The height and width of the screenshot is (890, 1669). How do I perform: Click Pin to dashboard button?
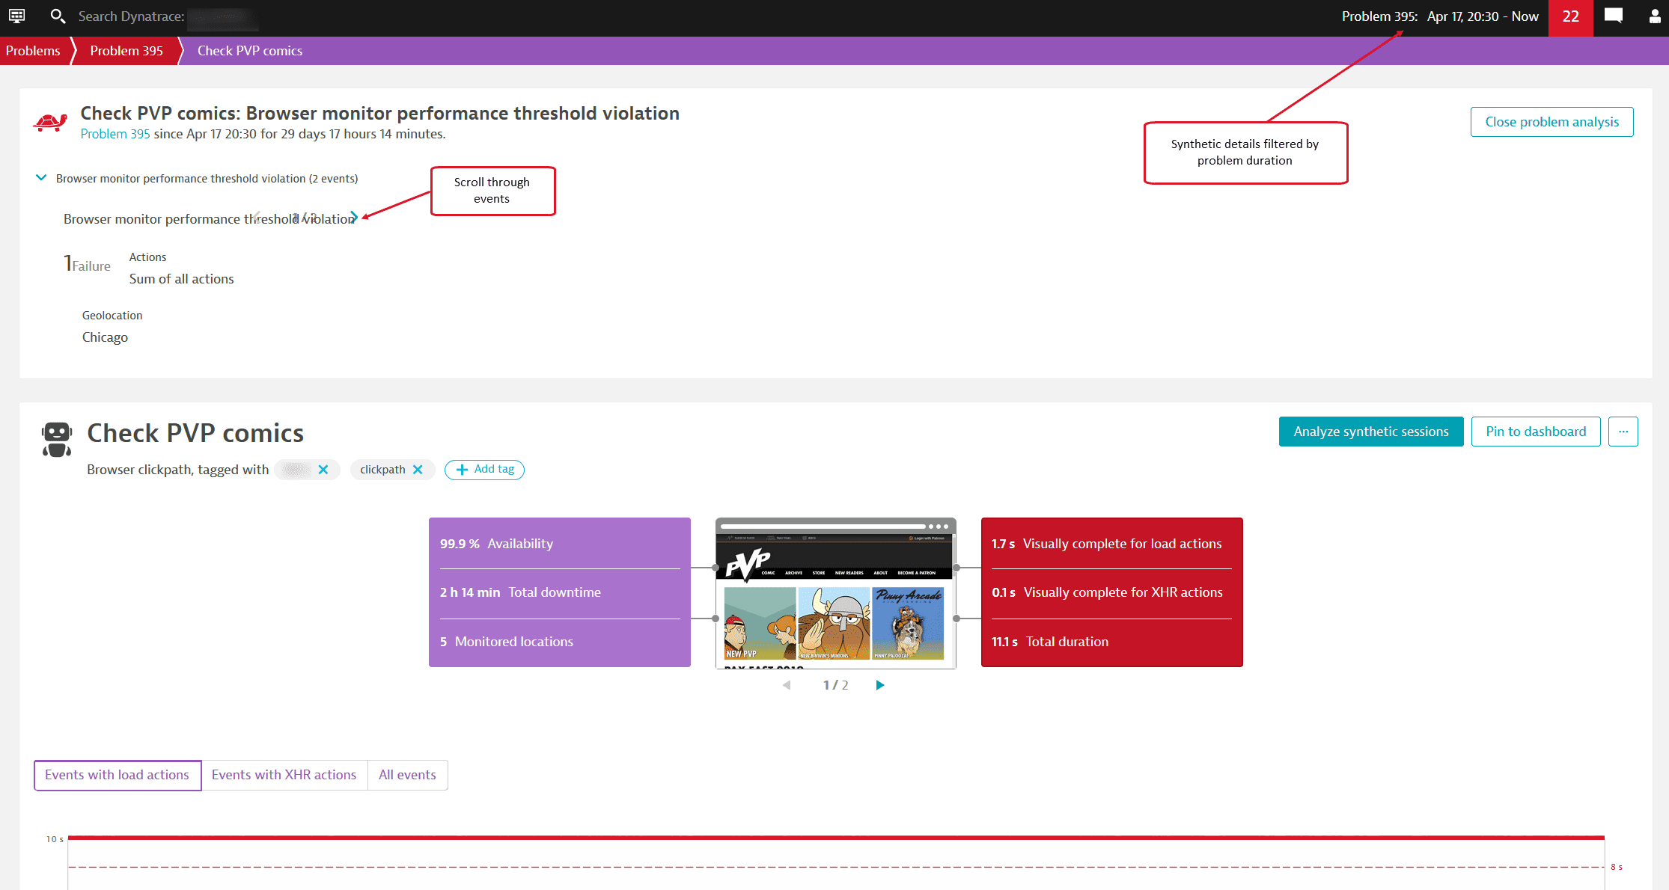1536,432
